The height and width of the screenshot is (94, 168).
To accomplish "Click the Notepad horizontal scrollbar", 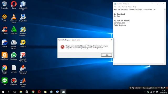I will tap(139, 64).
